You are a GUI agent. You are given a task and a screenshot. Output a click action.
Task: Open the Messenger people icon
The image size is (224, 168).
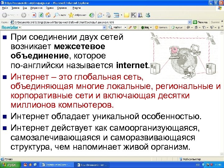pyautogui.click(x=148, y=15)
